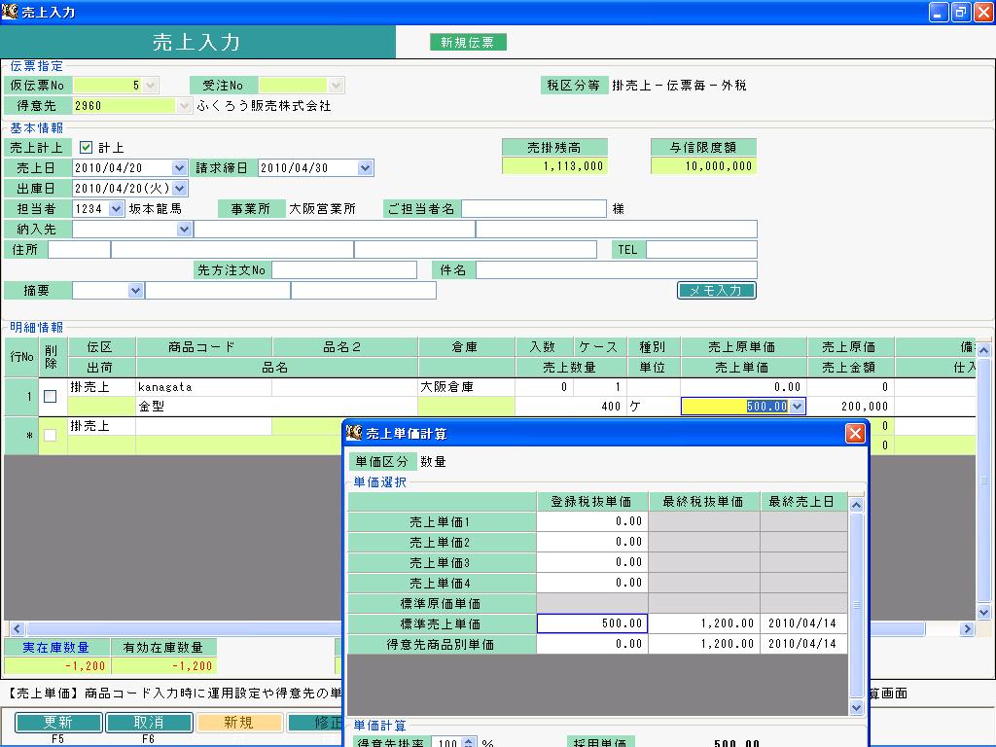This screenshot has width=996, height=747.
Task: Increase 得意先掛率 percentage spinner
Action: (x=469, y=740)
